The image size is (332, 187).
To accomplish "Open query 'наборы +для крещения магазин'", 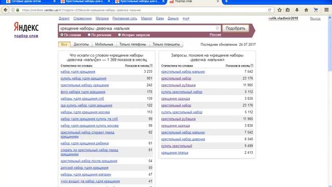I will point(86,175).
